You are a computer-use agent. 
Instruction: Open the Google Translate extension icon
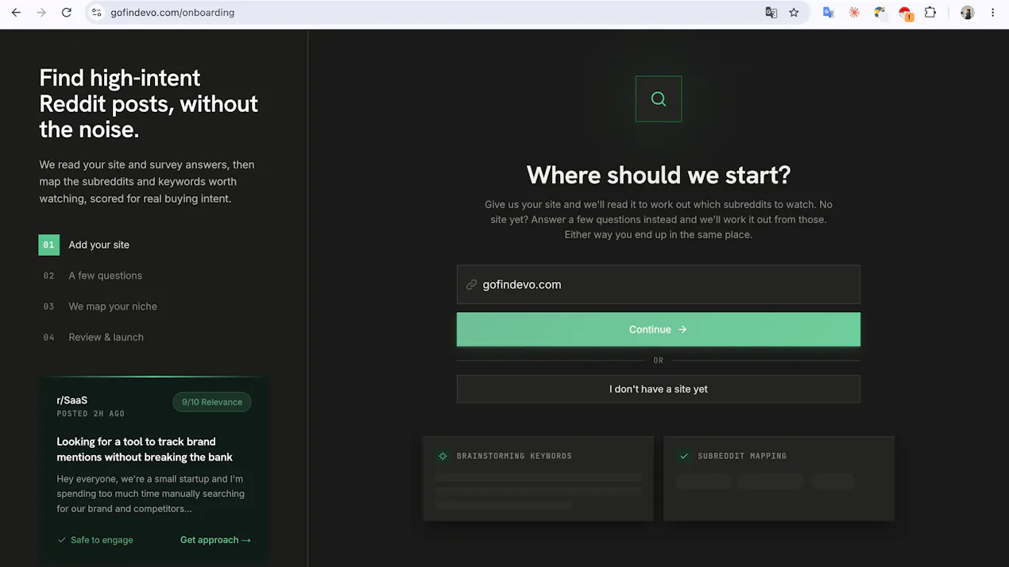click(x=829, y=13)
